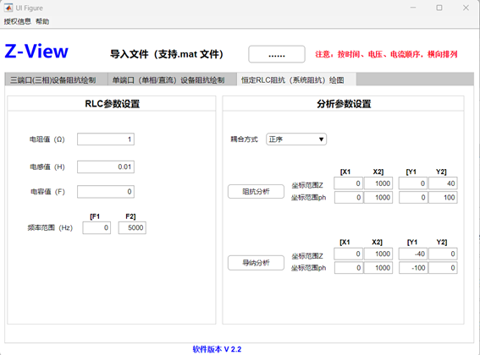Open the 耦合方式 dropdown showing 正序
Screen dimensions: 480x355
(296, 139)
